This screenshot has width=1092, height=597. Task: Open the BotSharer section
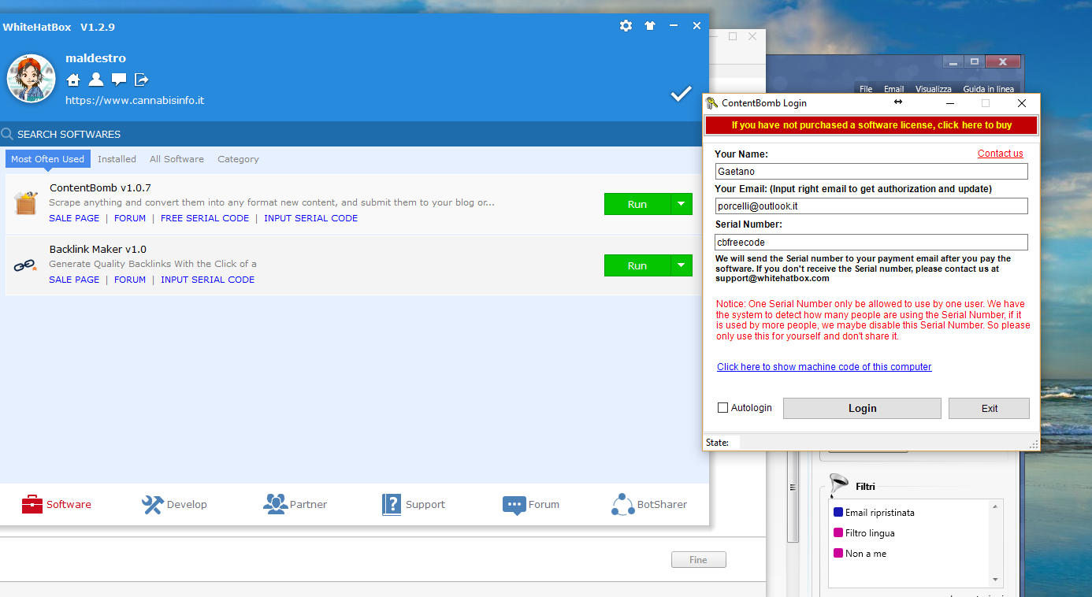623,504
